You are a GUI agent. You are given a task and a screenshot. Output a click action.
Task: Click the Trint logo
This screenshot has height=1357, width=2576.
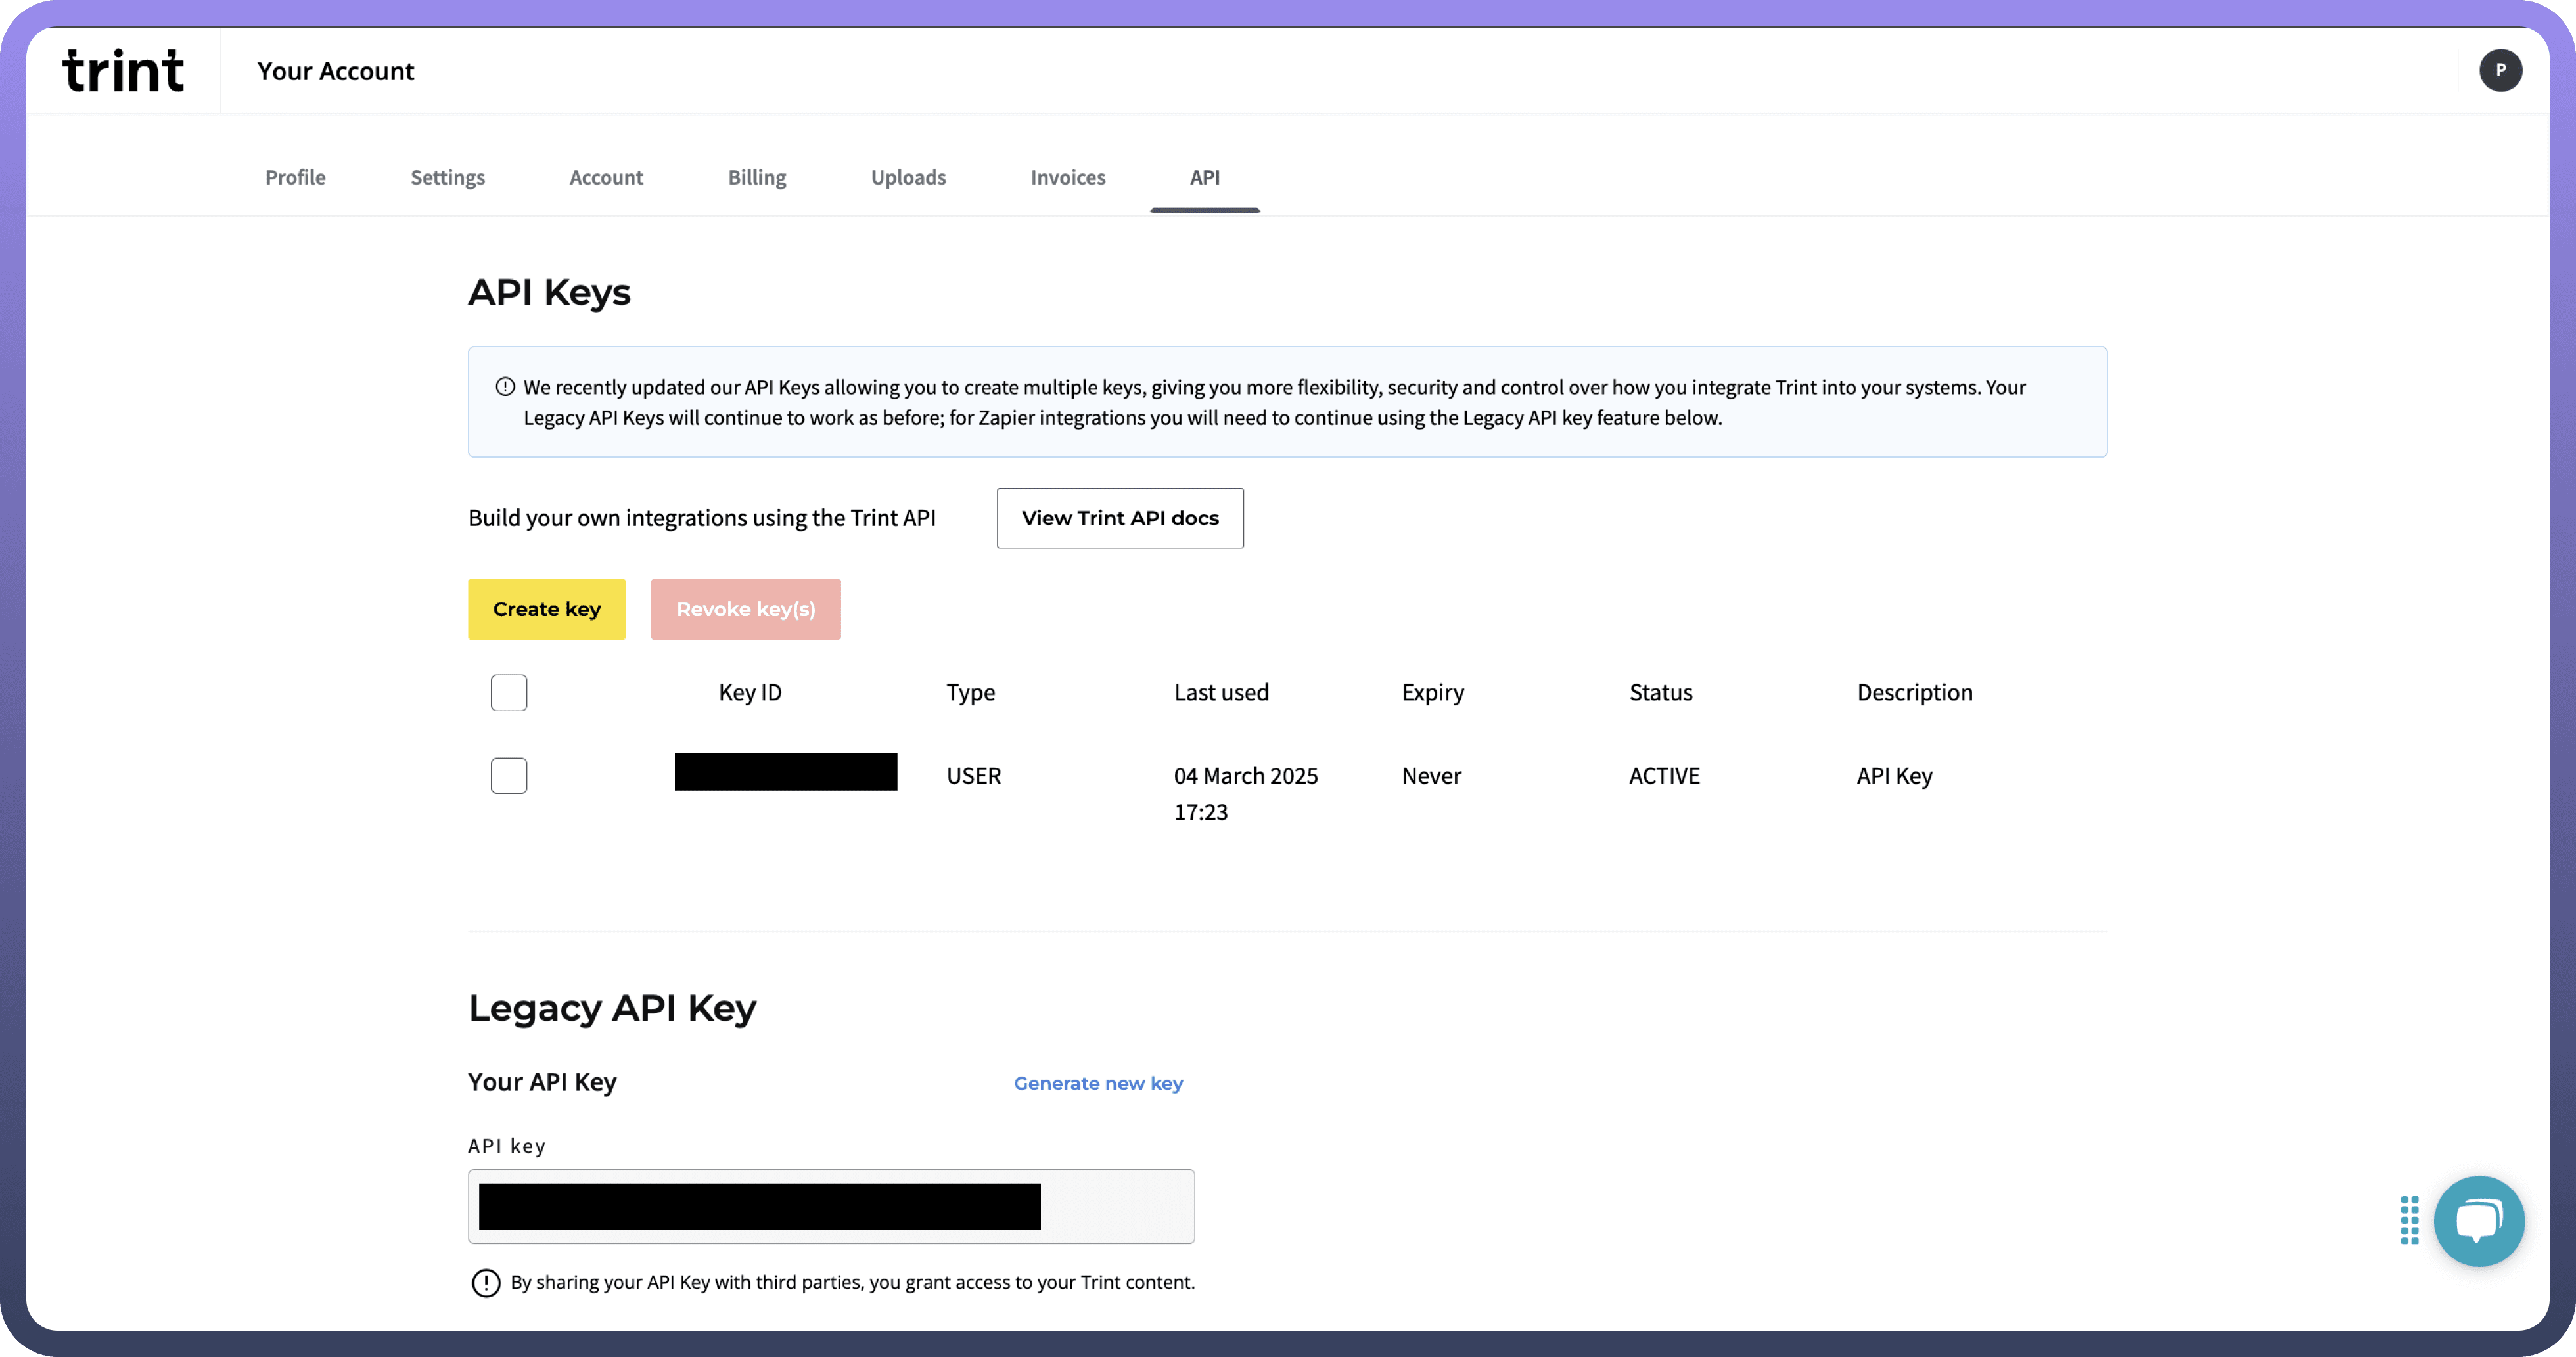point(123,71)
